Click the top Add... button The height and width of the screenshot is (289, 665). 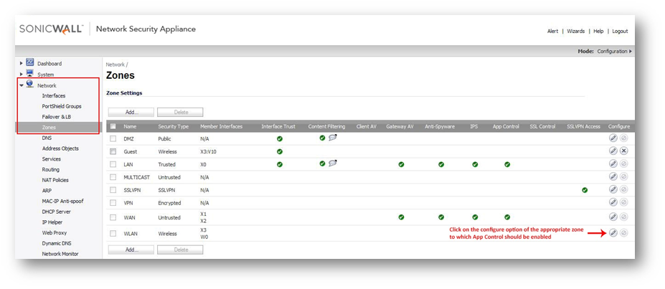(131, 113)
